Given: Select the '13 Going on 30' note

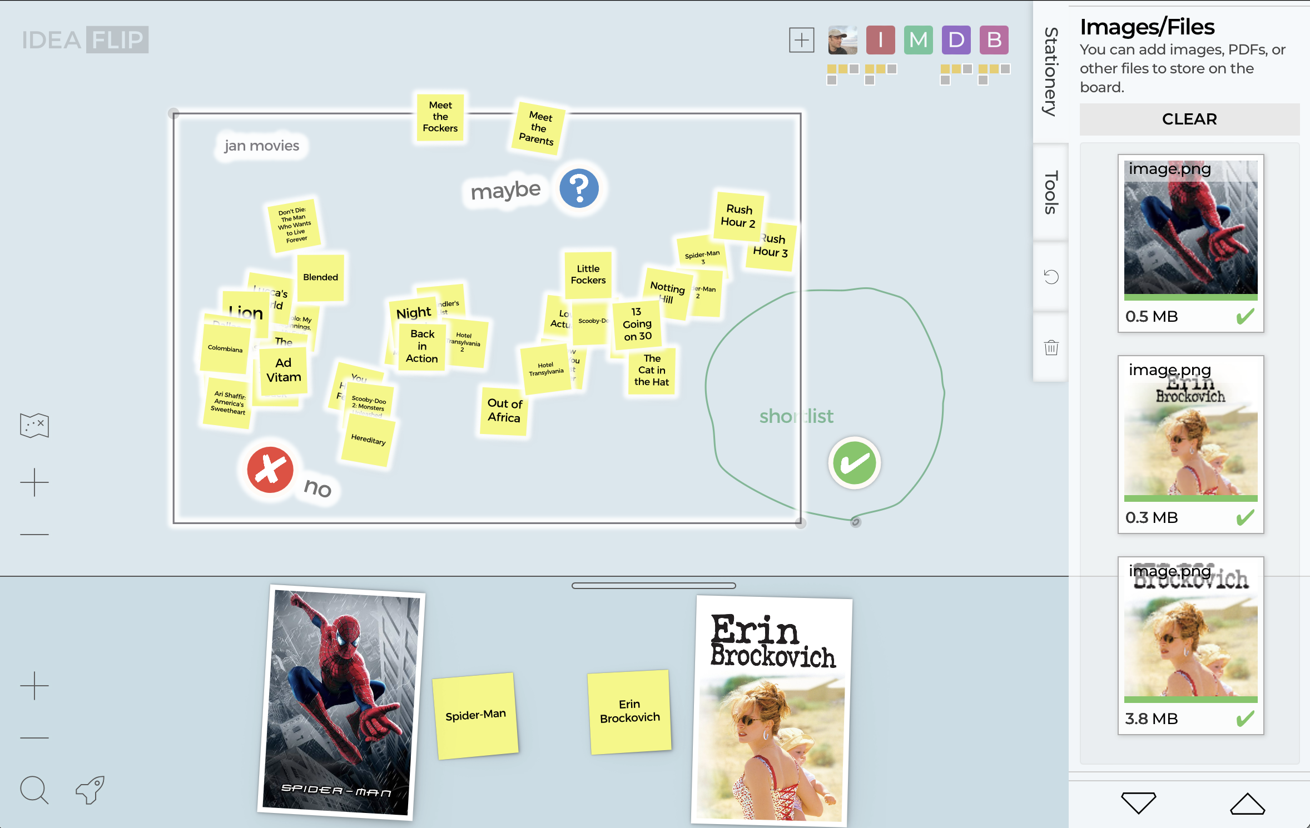Looking at the screenshot, I should [x=637, y=324].
